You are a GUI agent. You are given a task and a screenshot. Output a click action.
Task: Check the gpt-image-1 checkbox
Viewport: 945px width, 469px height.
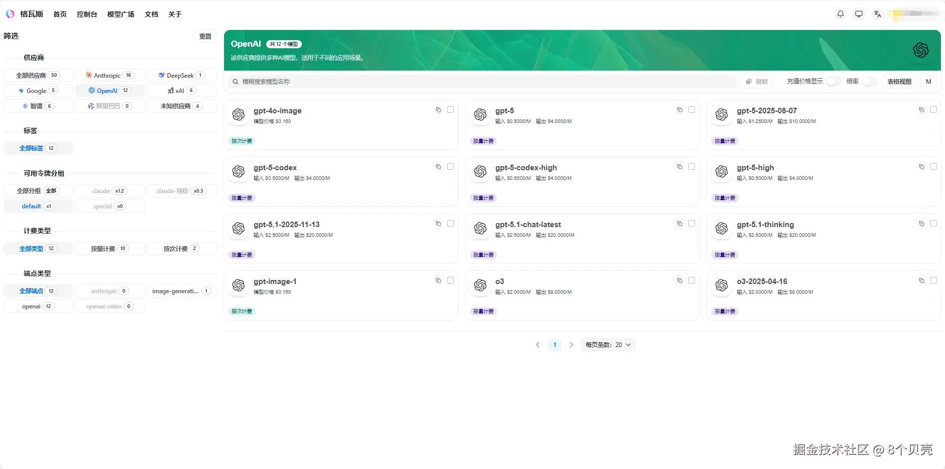click(x=450, y=280)
